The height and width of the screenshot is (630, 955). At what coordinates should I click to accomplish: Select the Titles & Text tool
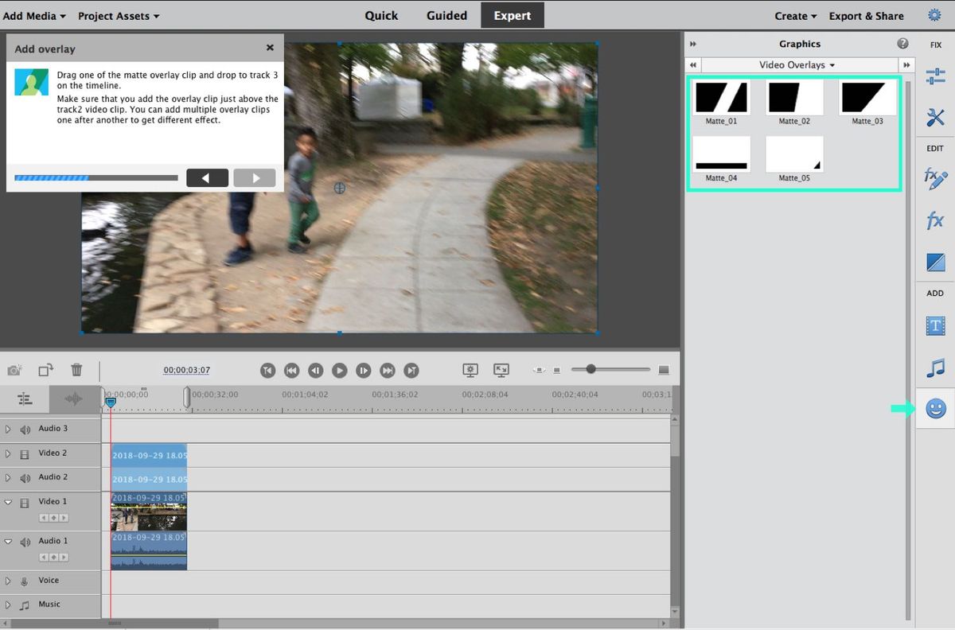click(934, 325)
